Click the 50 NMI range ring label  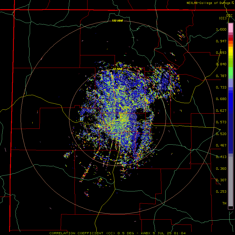coord(118,69)
